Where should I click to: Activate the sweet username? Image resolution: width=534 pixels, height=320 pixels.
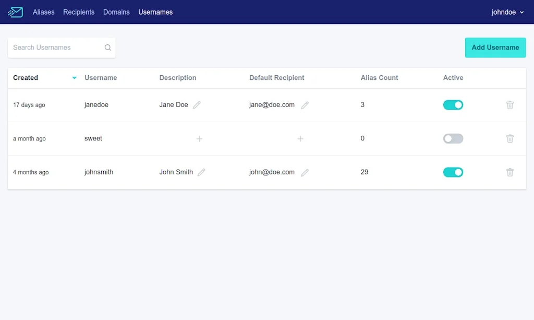point(453,139)
